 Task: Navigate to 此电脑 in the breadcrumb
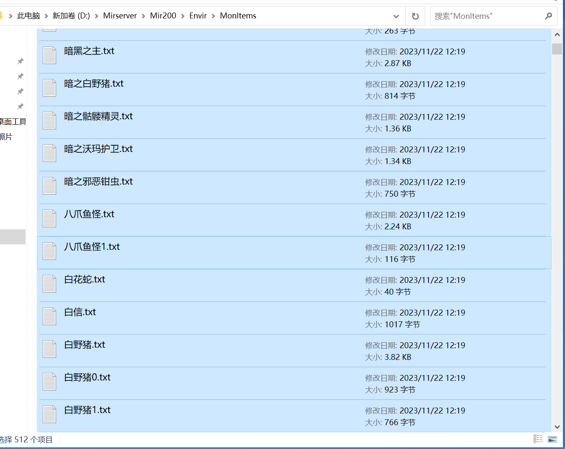tap(28, 16)
